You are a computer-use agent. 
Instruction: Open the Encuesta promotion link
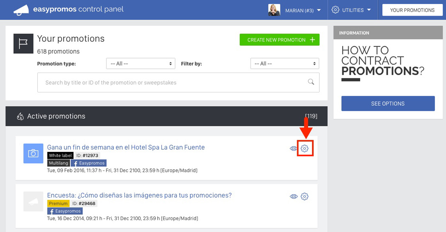click(139, 196)
